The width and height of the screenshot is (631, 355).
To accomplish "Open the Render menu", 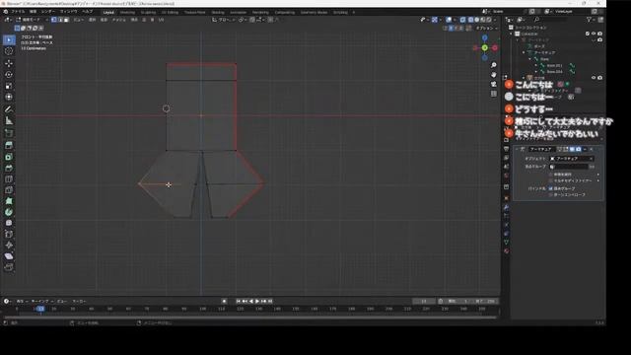I will [x=48, y=12].
